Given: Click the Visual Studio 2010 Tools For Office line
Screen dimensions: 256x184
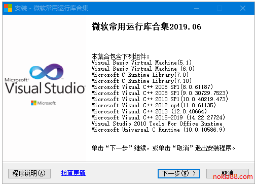Looking at the screenshot, I should pyautogui.click(x=157, y=124).
